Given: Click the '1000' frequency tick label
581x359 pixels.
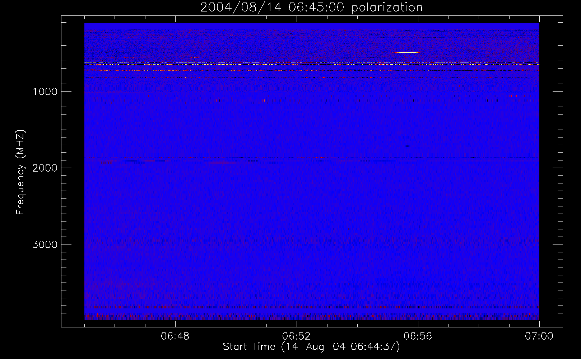Looking at the screenshot, I should [x=45, y=92].
